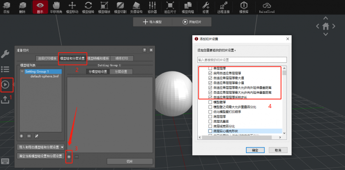Uncheck 最大允许向内延伸悬垂距离 checkbox
This screenshot has height=170, width=345.
(x=210, y=93)
